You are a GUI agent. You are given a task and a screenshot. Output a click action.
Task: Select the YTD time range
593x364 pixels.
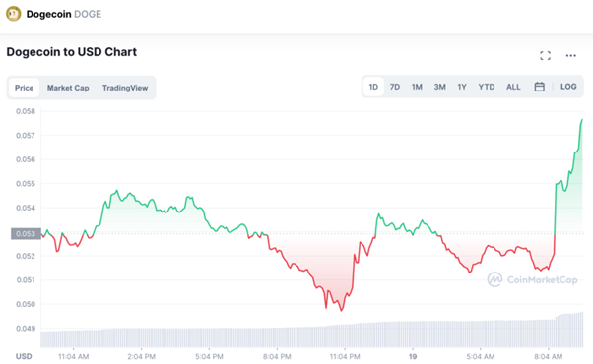click(x=487, y=87)
